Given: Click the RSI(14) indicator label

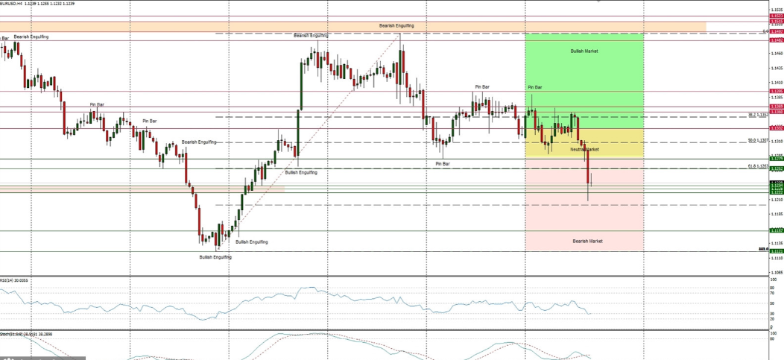Looking at the screenshot, I should 13,280.
